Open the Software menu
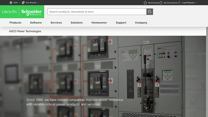The image size is (208, 117). tap(36, 23)
